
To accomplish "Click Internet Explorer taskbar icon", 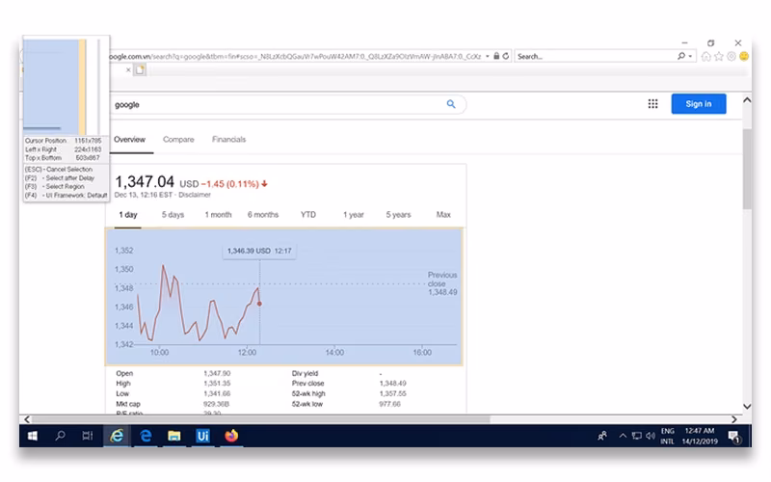I will pos(117,436).
